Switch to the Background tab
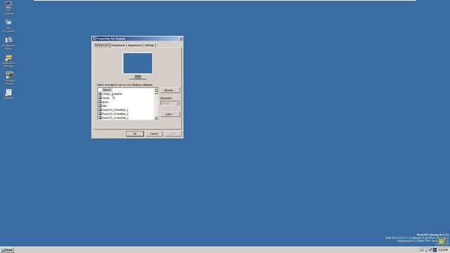 (102, 45)
